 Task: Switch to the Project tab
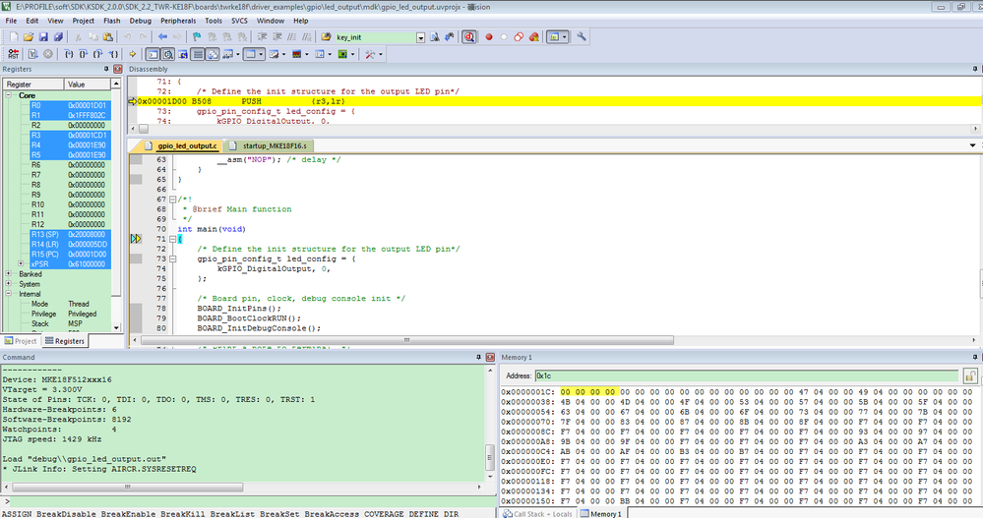[x=21, y=341]
